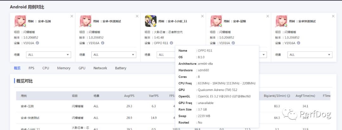Click the BigJank(/10min) column header

coord(275,96)
